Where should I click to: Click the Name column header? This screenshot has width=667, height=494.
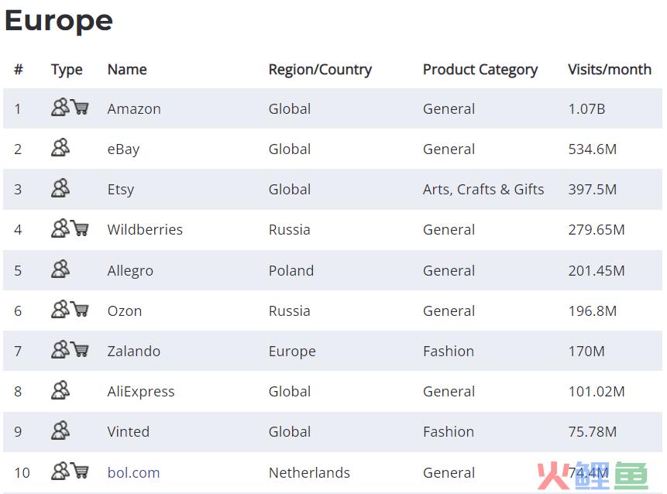point(127,69)
